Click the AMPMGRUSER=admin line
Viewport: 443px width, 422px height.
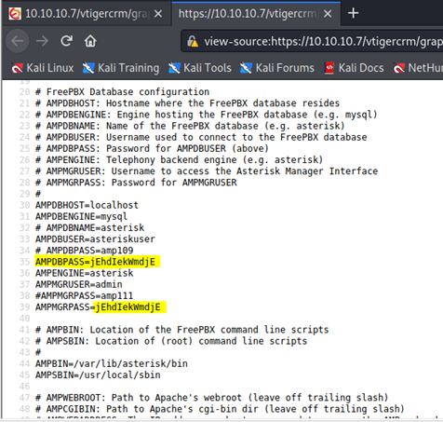79,284
